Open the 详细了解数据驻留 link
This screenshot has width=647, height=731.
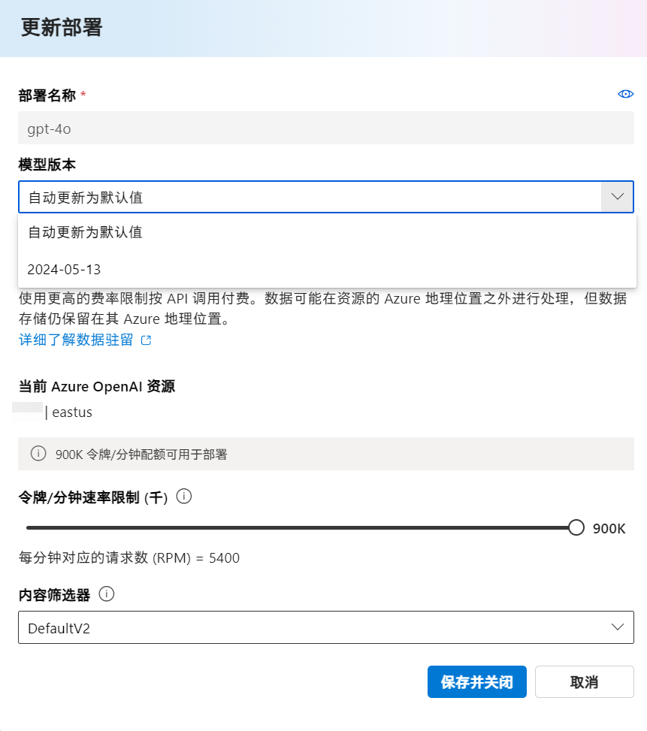click(x=76, y=340)
